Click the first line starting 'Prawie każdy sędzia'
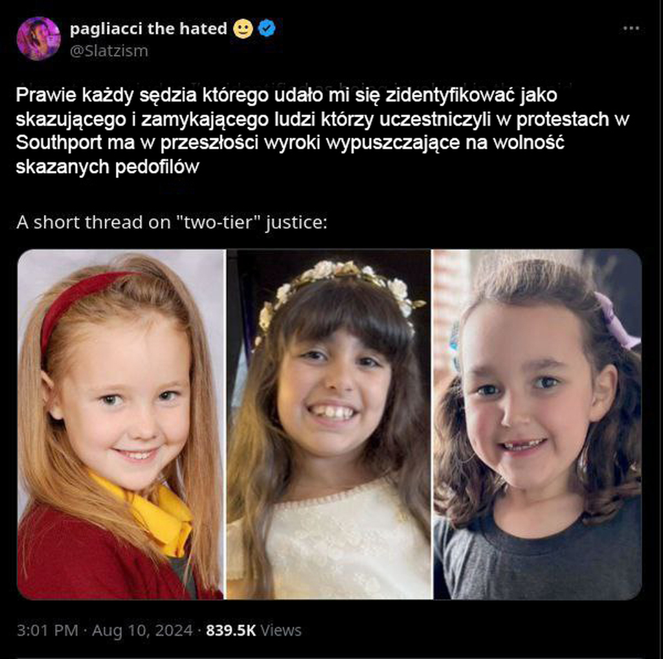This screenshot has height=659, width=663. pos(286,96)
